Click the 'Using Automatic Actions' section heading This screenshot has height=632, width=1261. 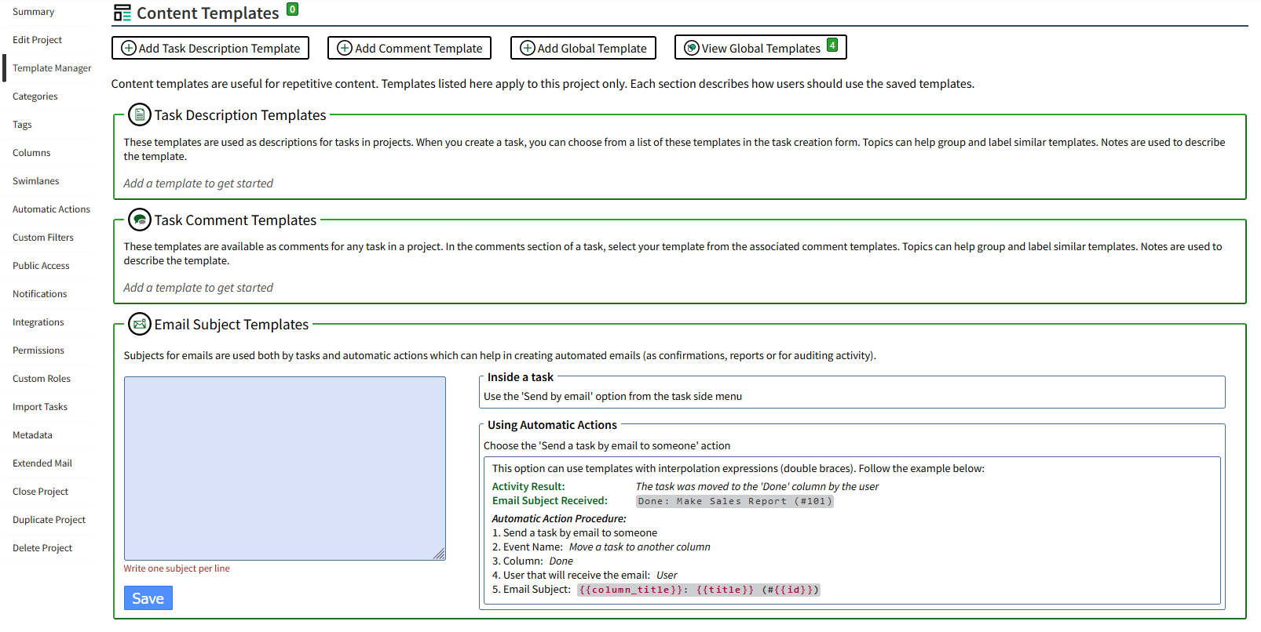[552, 425]
